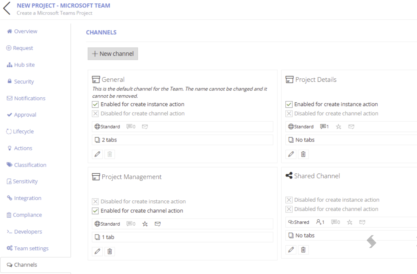Click envelope icon in Shared Channel row
This screenshot has width=417, height=274.
(x=362, y=222)
